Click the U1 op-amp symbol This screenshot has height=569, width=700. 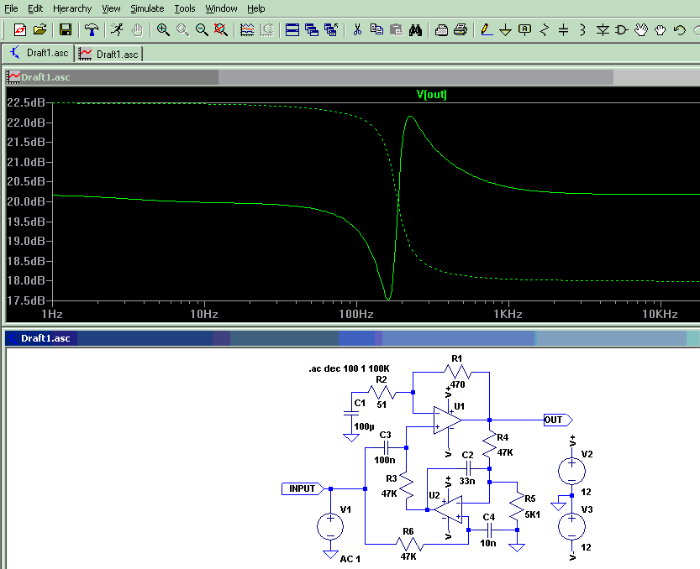coord(447,420)
